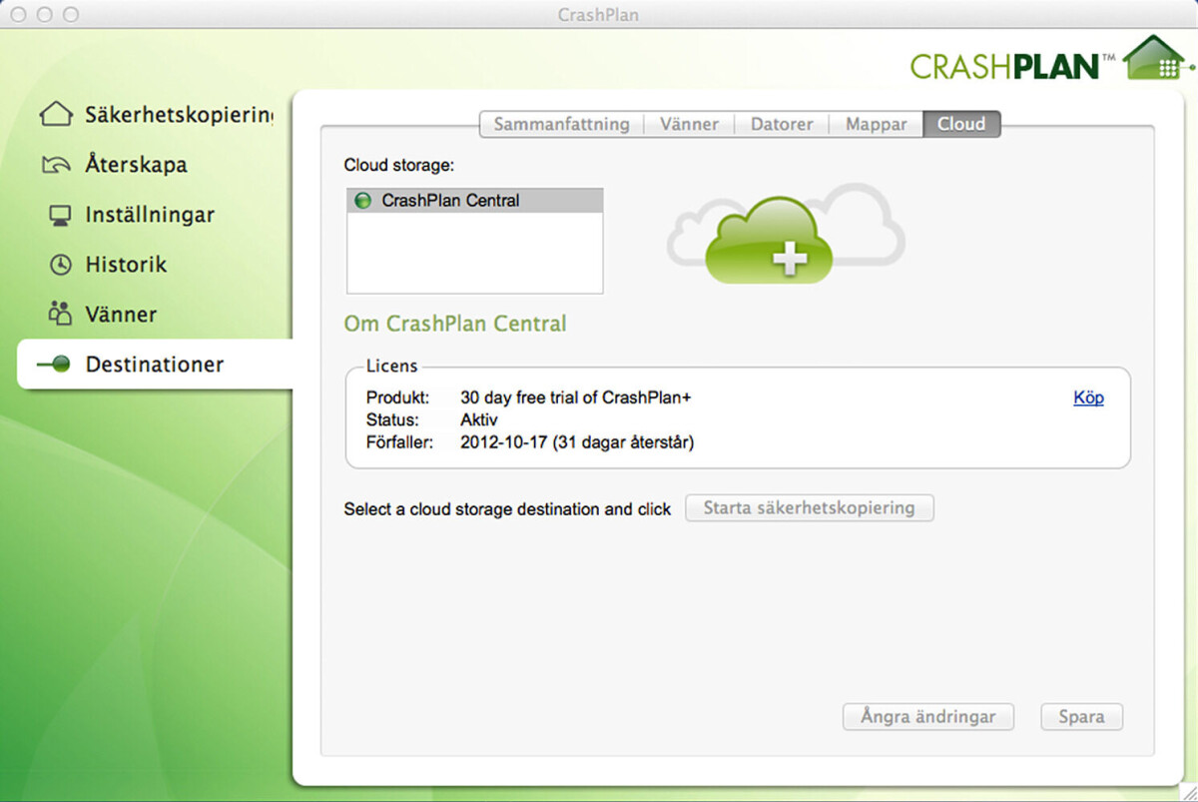Click the 'Förfaller:' label
Image resolution: width=1198 pixels, height=802 pixels.
pyautogui.click(x=399, y=441)
